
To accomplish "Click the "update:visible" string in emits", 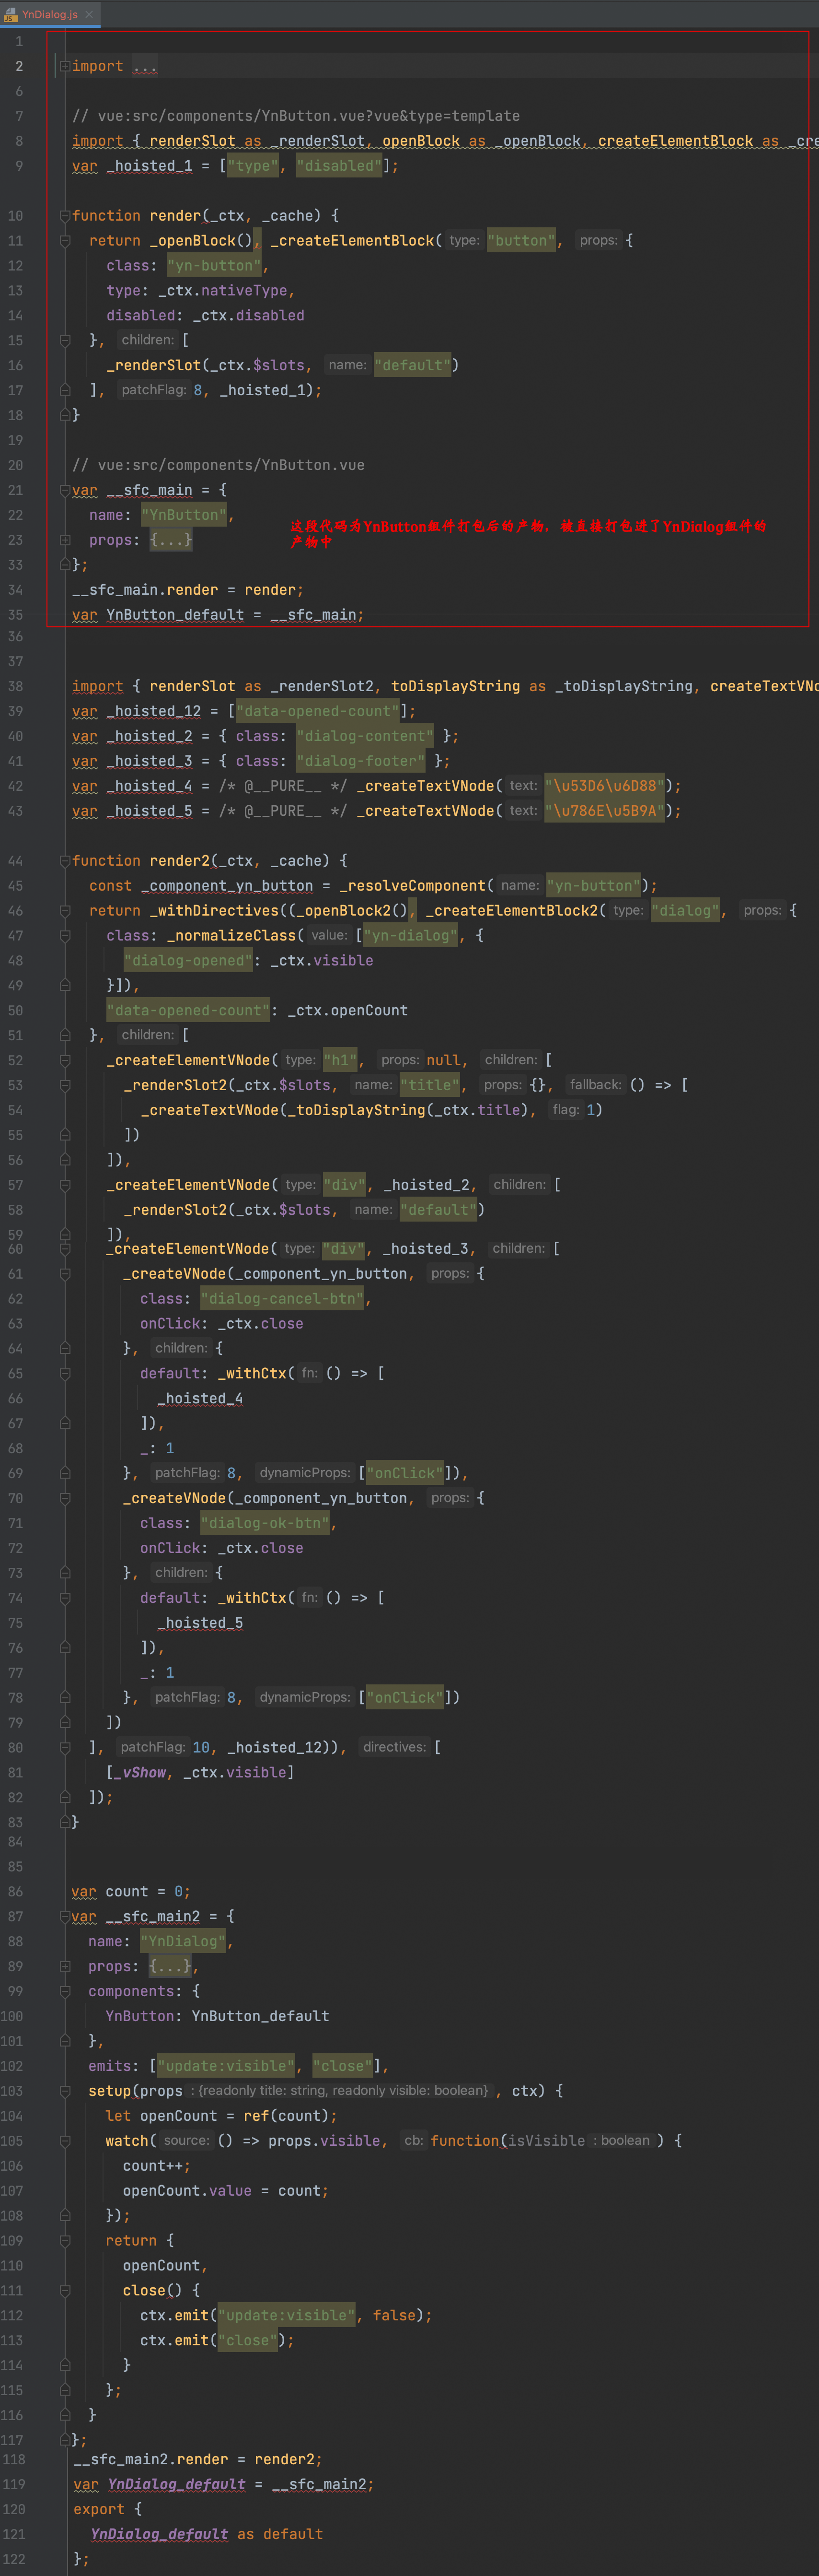I will 227,2066.
